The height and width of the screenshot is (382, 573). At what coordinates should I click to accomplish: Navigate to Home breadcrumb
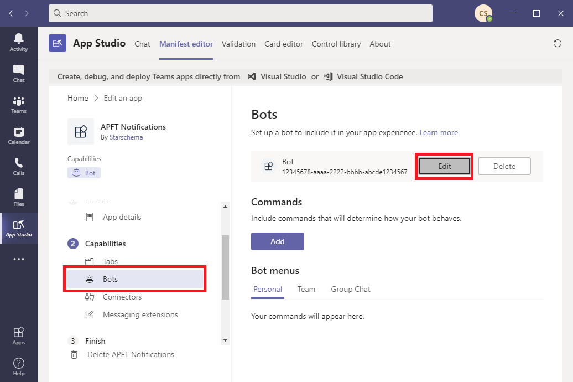click(78, 98)
